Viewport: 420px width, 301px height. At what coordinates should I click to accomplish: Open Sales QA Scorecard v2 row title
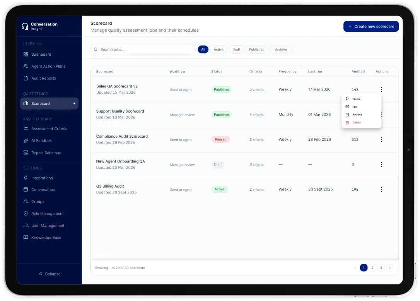pos(117,86)
